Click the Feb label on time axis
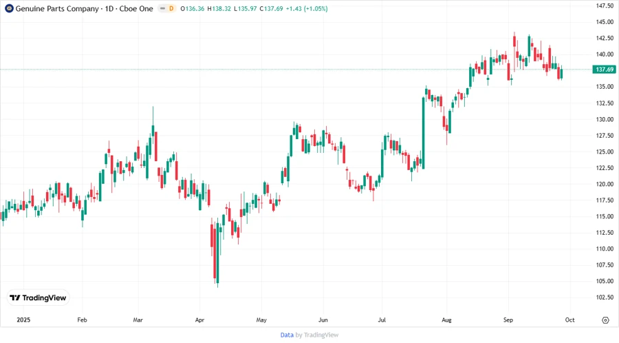Viewport: 619px width, 343px height. (x=82, y=320)
